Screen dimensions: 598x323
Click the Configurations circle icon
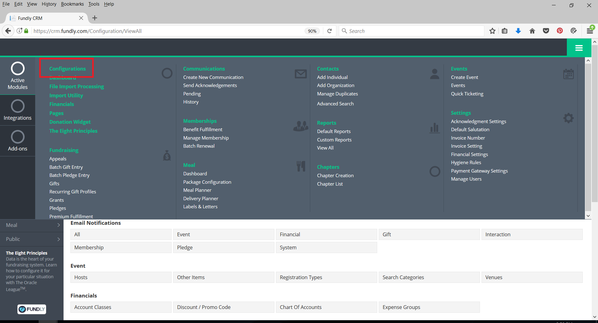click(167, 73)
